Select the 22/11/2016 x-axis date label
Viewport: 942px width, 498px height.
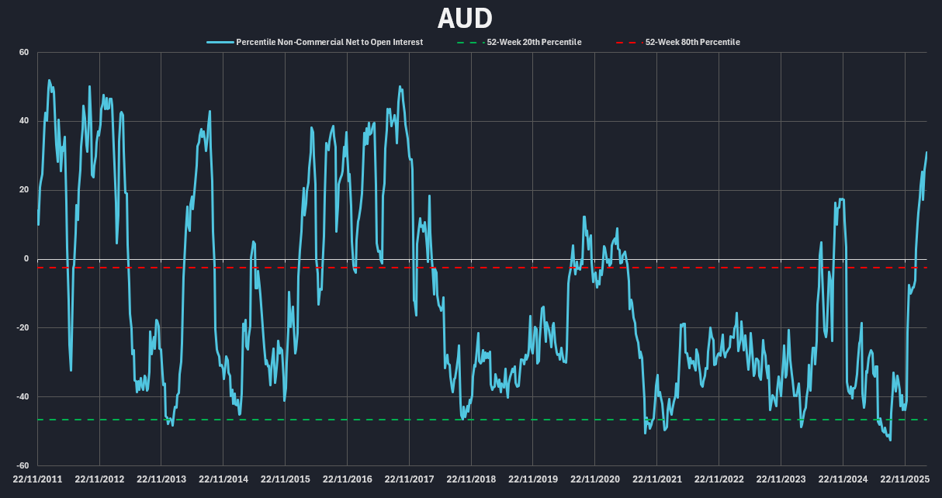pyautogui.click(x=347, y=479)
